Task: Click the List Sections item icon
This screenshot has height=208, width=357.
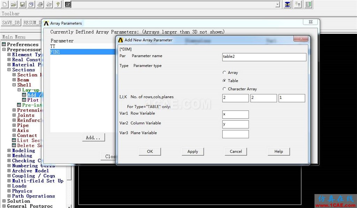Action: 14,140
